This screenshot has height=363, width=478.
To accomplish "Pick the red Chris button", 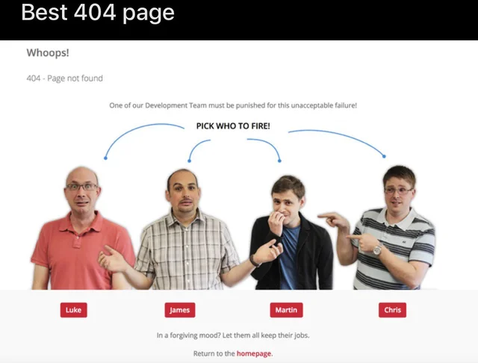I will pyautogui.click(x=392, y=310).
